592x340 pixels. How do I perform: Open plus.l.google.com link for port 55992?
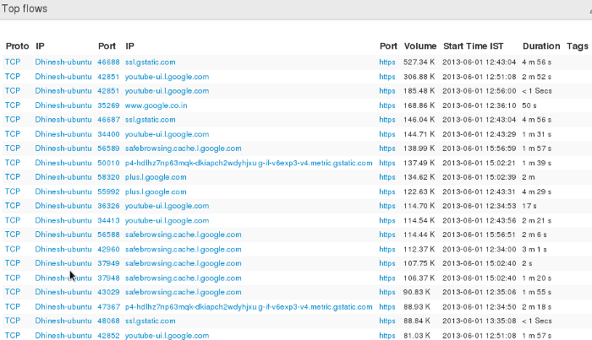point(156,192)
